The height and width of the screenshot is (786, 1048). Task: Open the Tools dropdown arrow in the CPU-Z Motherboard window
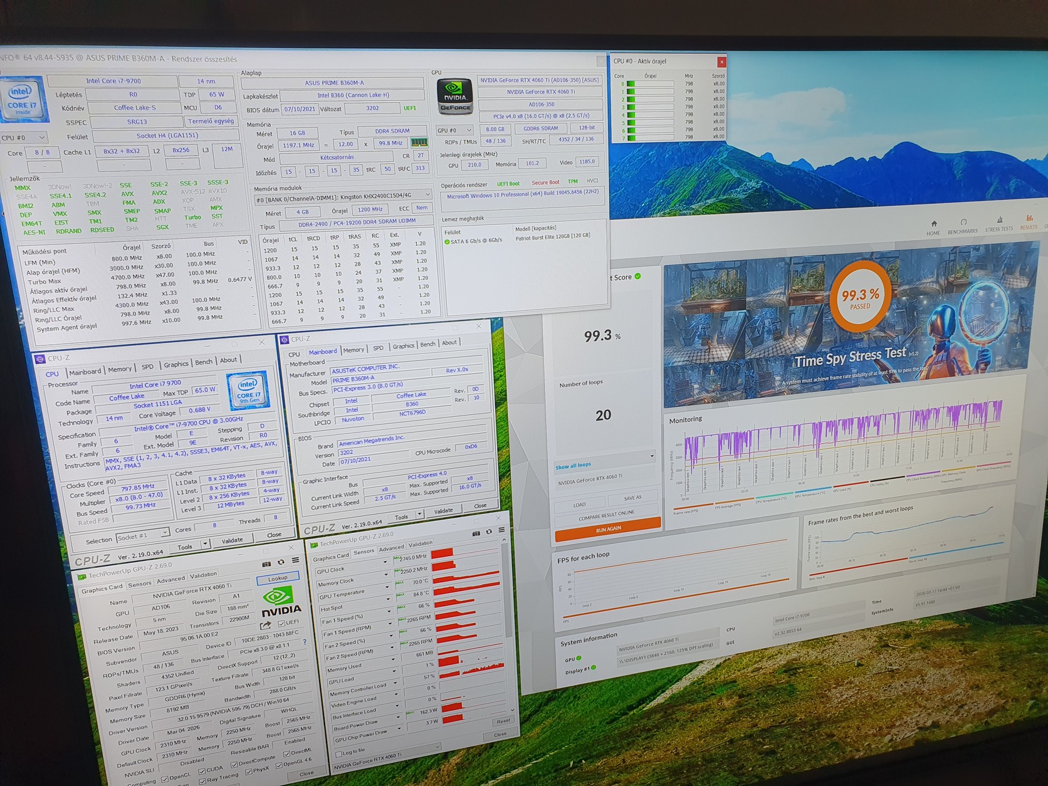[419, 515]
